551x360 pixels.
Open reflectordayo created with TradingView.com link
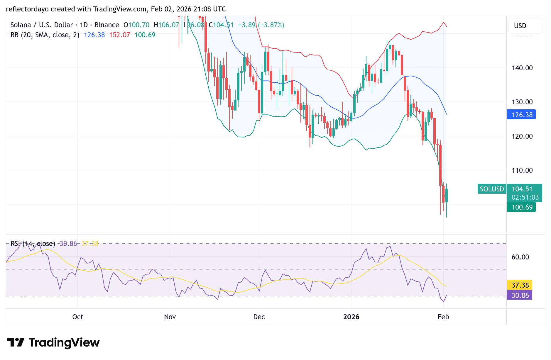pyautogui.click(x=116, y=9)
